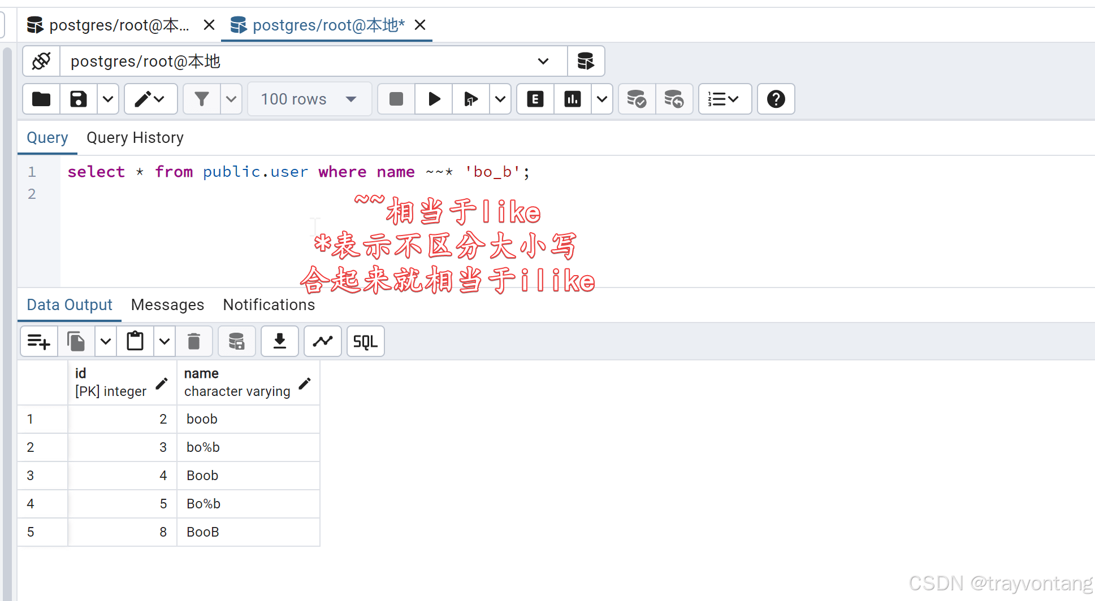Click the Graph visualiser icon
The width and height of the screenshot is (1095, 601).
tap(323, 341)
